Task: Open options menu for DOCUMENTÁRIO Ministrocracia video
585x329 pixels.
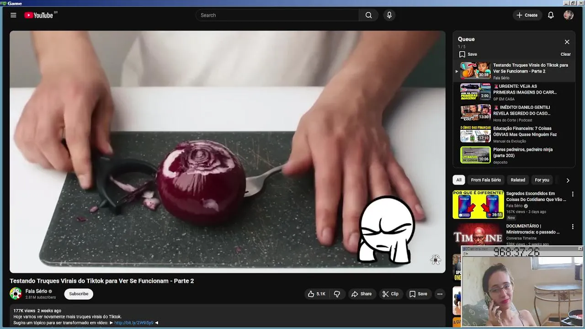Action: 572,227
